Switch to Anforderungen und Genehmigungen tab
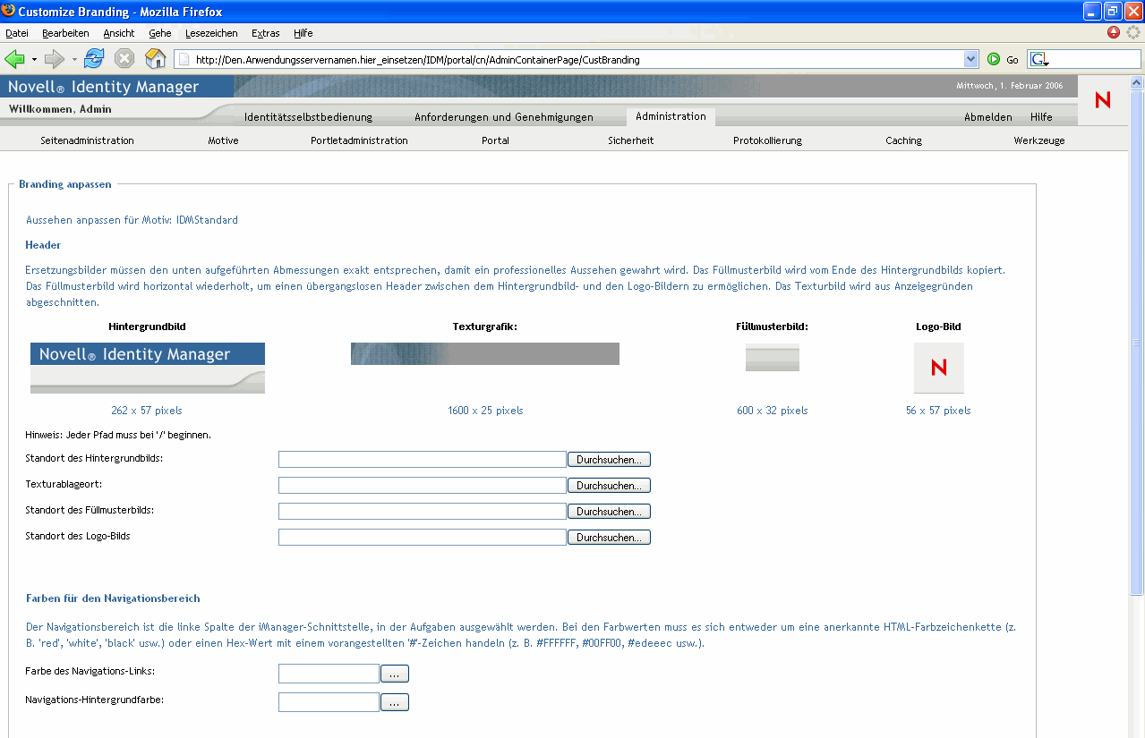The image size is (1145, 738). [x=504, y=117]
